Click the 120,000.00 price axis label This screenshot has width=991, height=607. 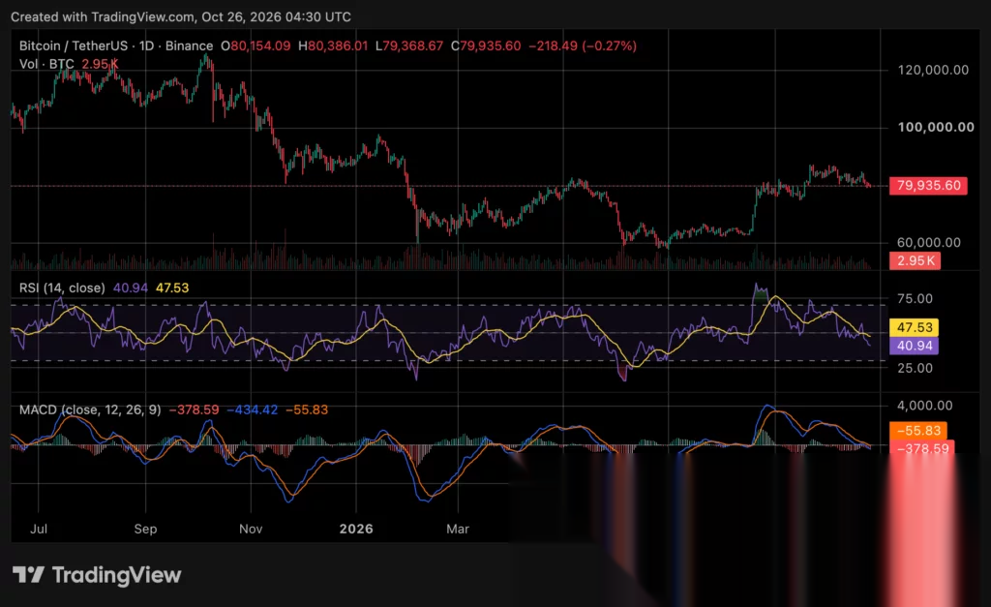(x=933, y=70)
